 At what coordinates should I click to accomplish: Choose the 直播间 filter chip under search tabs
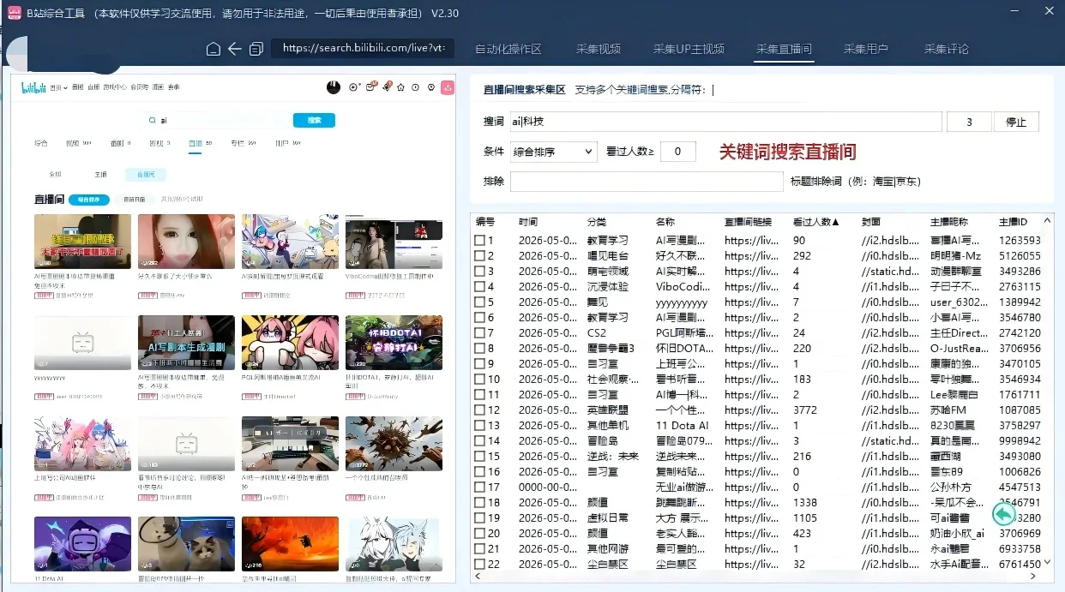(146, 175)
